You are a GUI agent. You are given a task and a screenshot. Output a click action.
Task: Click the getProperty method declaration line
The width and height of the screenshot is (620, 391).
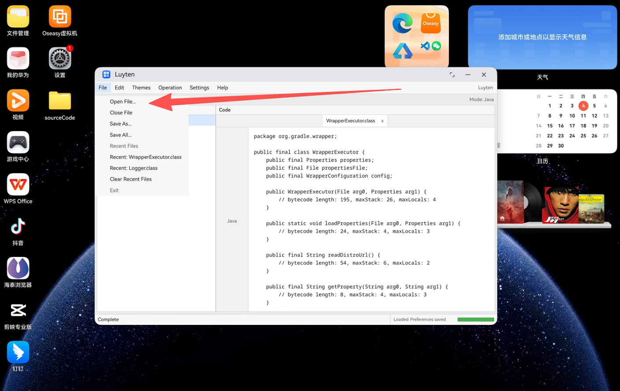coord(357,287)
